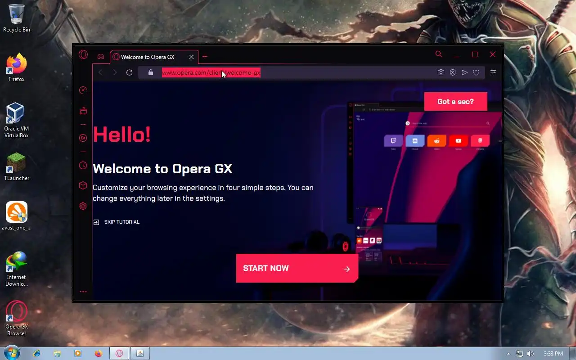Click the START NOW button
Viewport: 576px width, 360px height.
pos(297,268)
